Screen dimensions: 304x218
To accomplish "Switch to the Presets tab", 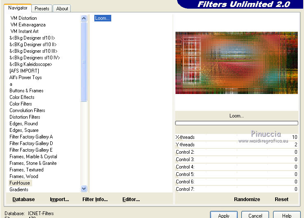I will click(x=42, y=9).
